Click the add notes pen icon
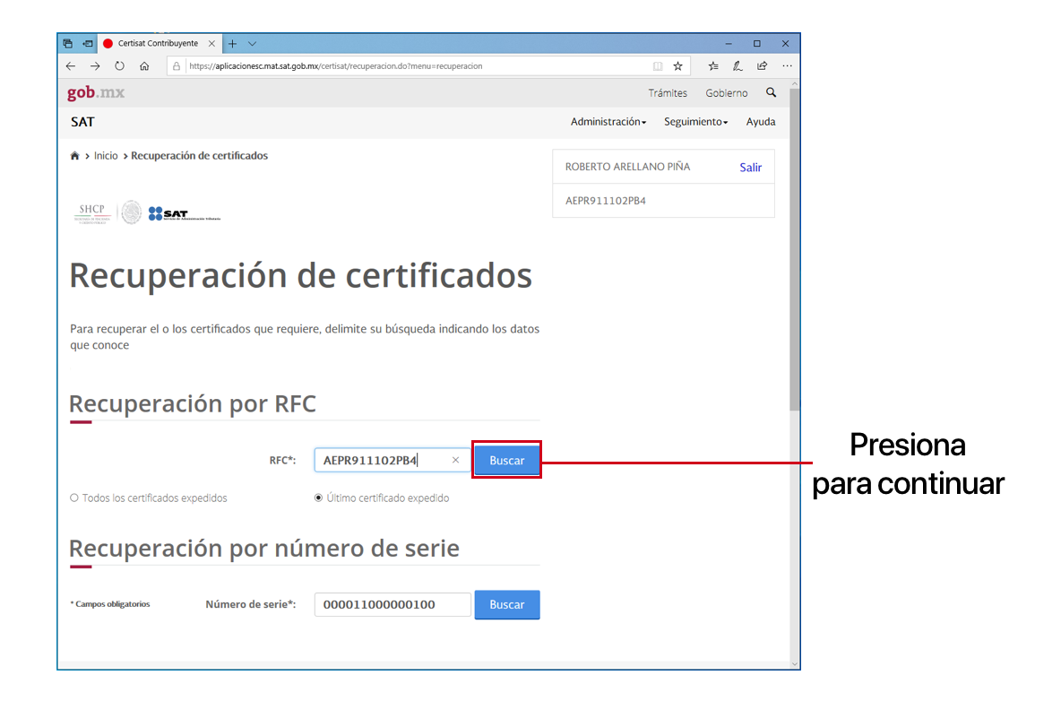This screenshot has width=1061, height=701. 738,66
